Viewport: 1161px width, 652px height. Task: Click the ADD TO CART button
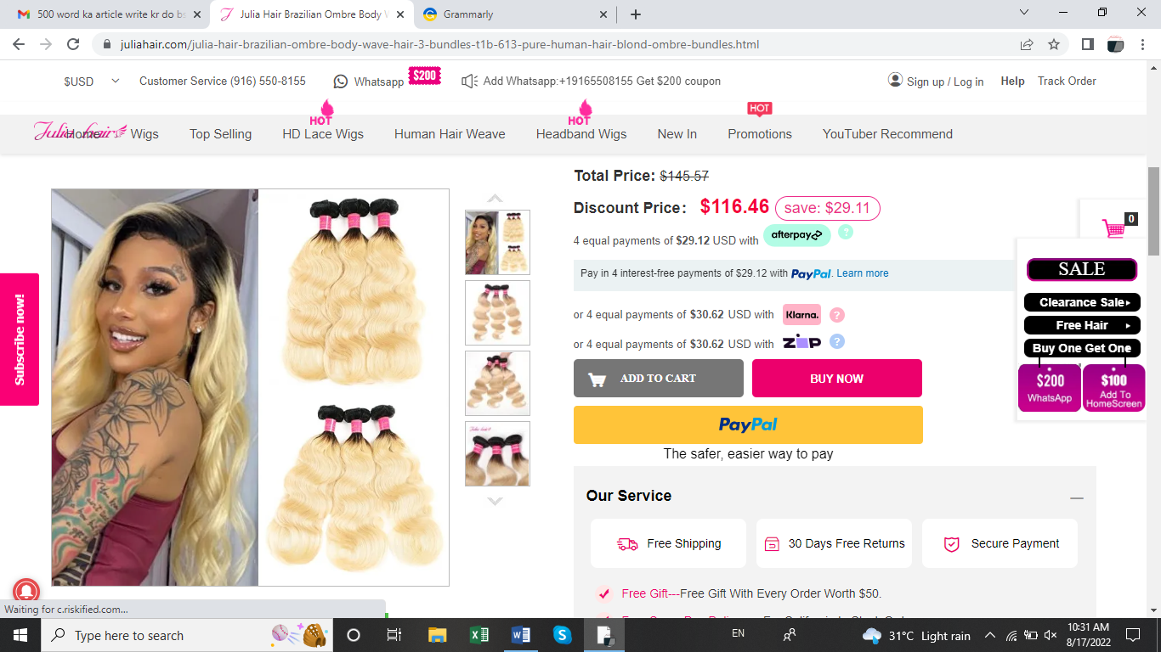[658, 378]
